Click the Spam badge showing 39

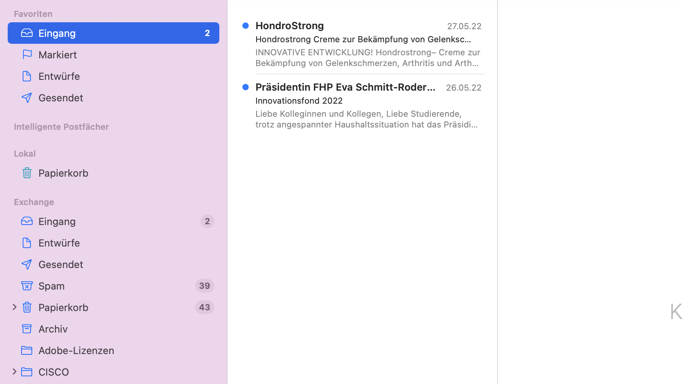point(204,286)
